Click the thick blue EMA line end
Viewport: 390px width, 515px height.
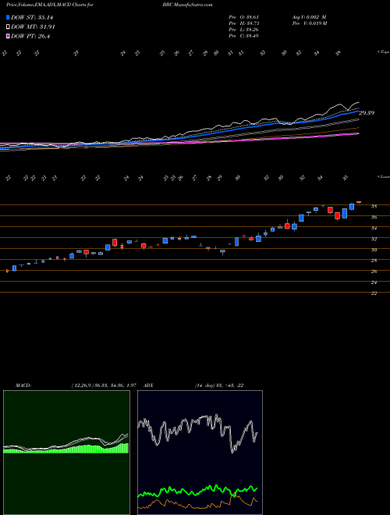click(358, 112)
